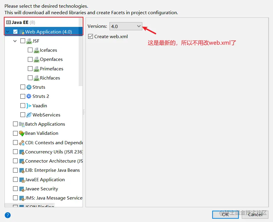Image resolution: width=273 pixels, height=222 pixels.
Task: Click the Openfaces JSF icon
Action: (x=36, y=59)
